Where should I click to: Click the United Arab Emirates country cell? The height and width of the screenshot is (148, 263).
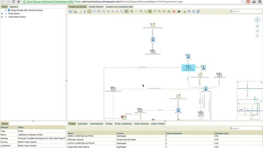(126, 140)
